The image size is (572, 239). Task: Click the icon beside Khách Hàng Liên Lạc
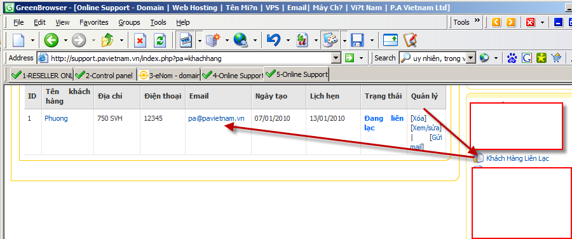point(478,158)
